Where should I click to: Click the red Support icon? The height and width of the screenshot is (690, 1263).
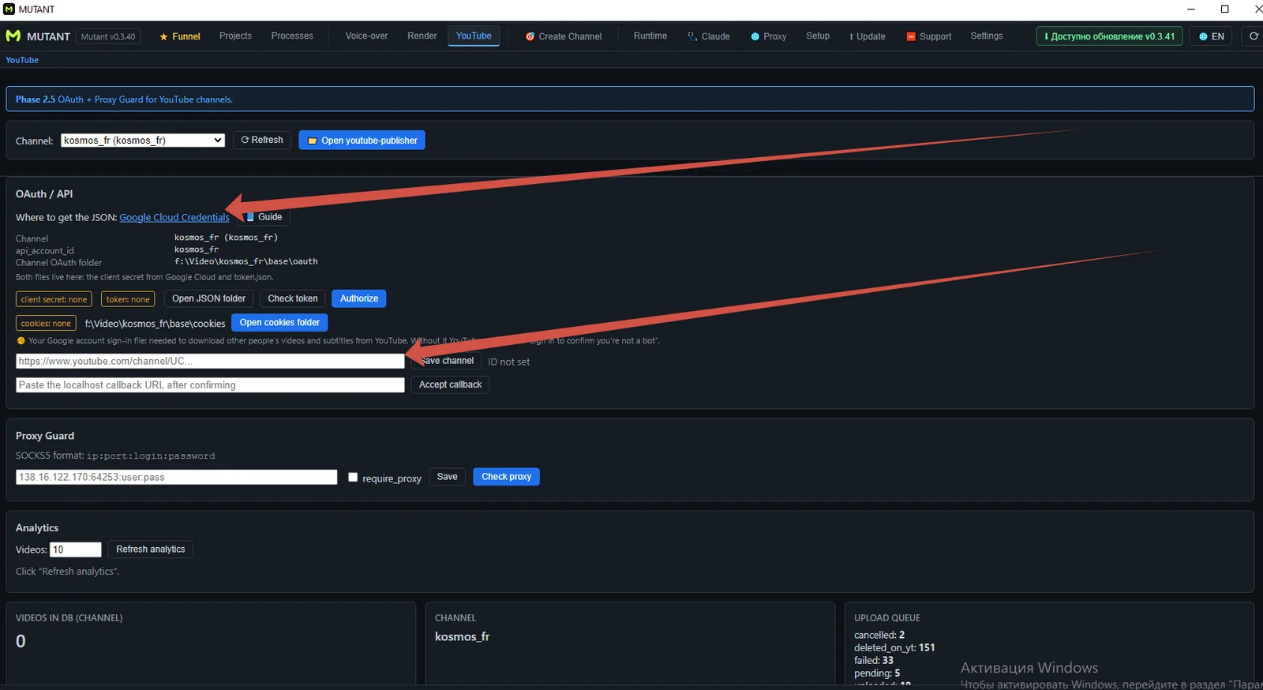[x=911, y=37]
